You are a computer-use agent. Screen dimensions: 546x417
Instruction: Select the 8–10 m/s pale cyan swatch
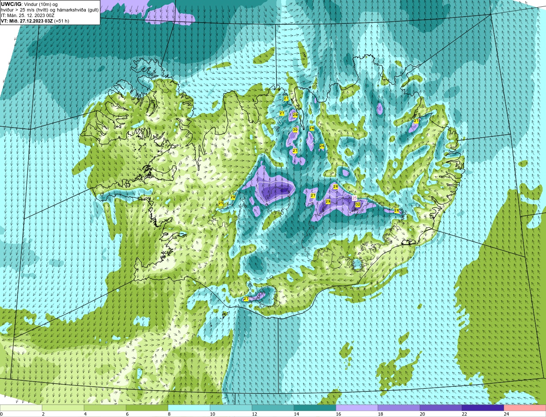(x=189, y=408)
